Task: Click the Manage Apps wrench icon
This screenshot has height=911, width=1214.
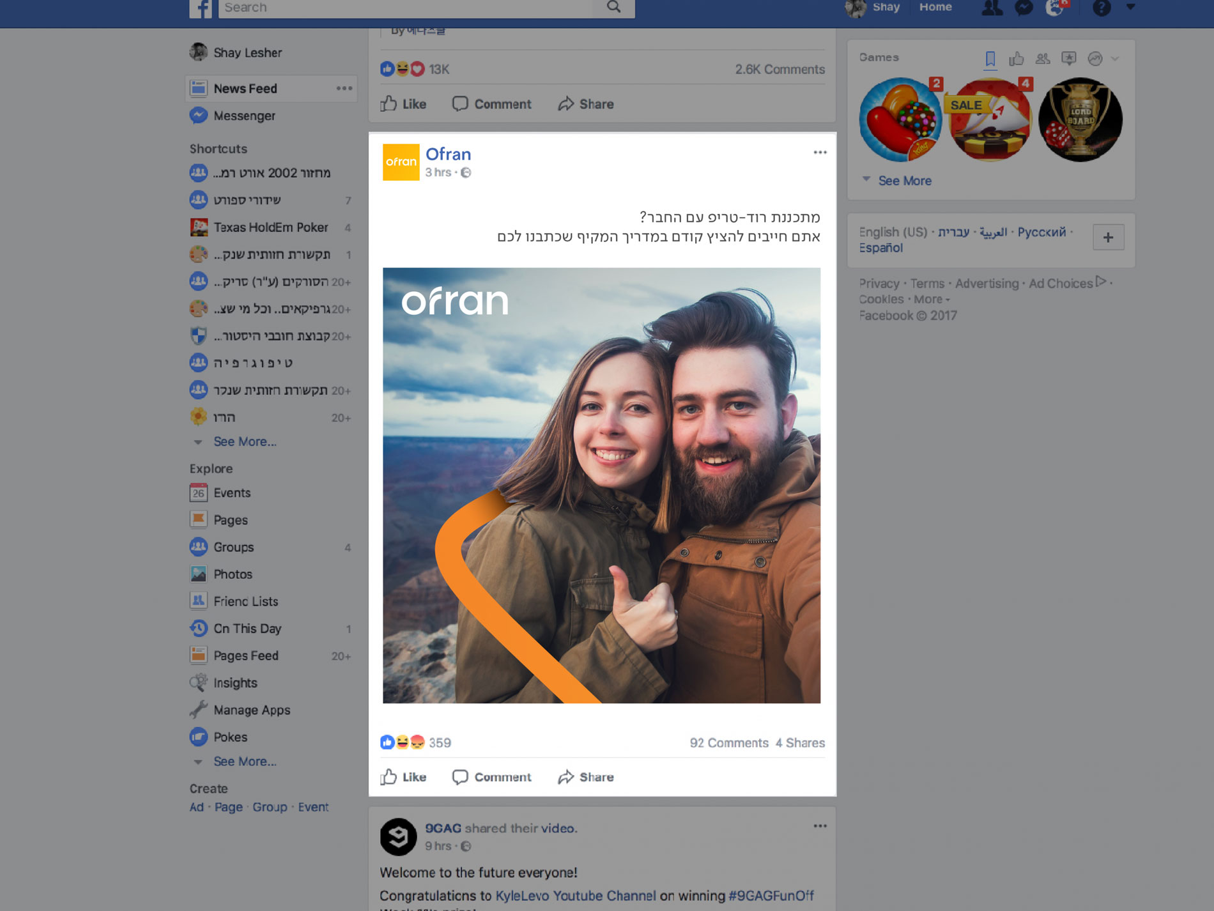Action: point(199,710)
